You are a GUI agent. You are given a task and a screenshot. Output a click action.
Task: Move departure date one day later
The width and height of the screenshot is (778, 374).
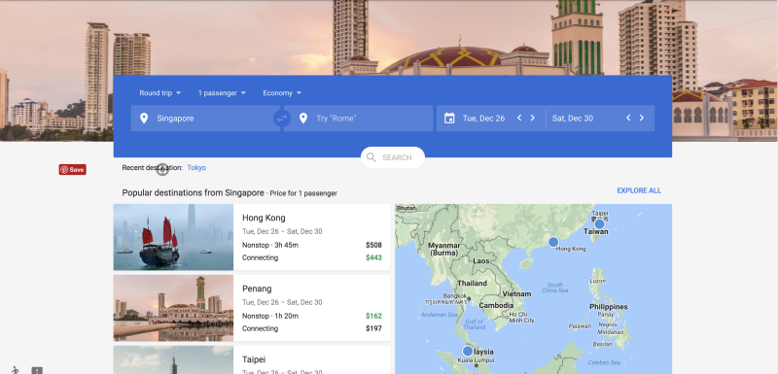click(x=532, y=118)
